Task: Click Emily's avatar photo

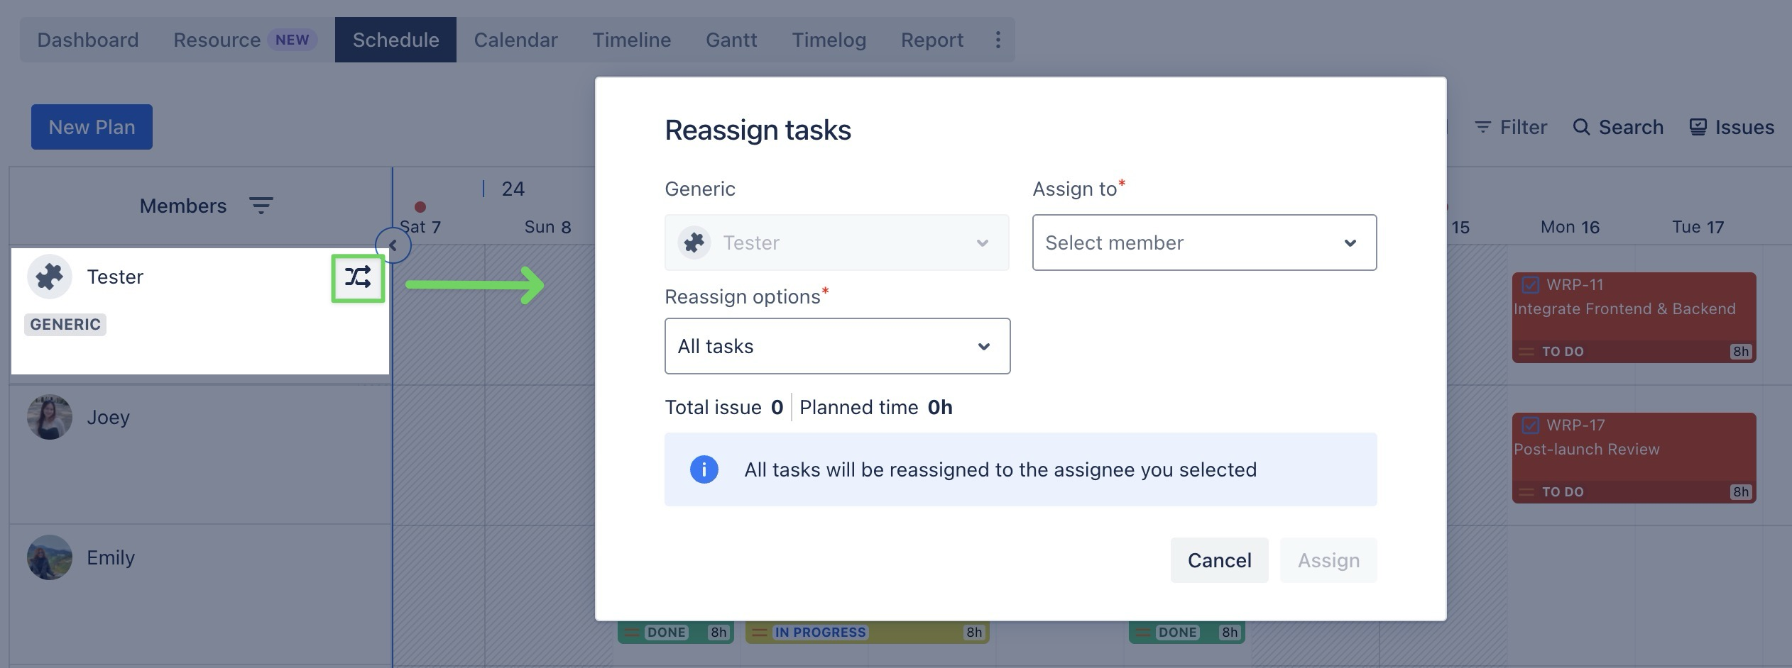Action: [x=50, y=557]
